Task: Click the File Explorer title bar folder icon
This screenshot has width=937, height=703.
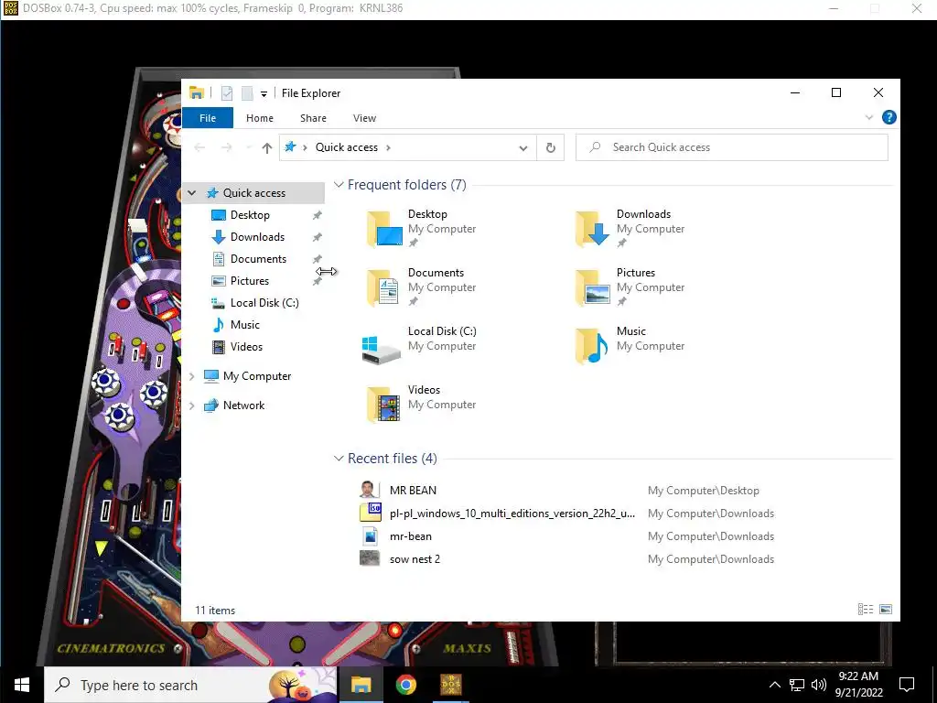Action: pos(197,92)
